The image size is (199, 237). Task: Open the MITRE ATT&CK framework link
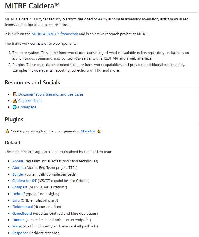tap(55, 34)
